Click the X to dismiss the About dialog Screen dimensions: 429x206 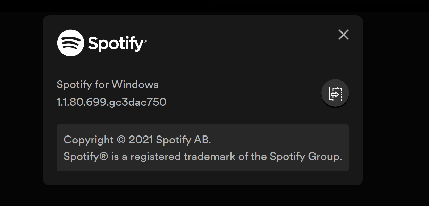343,35
